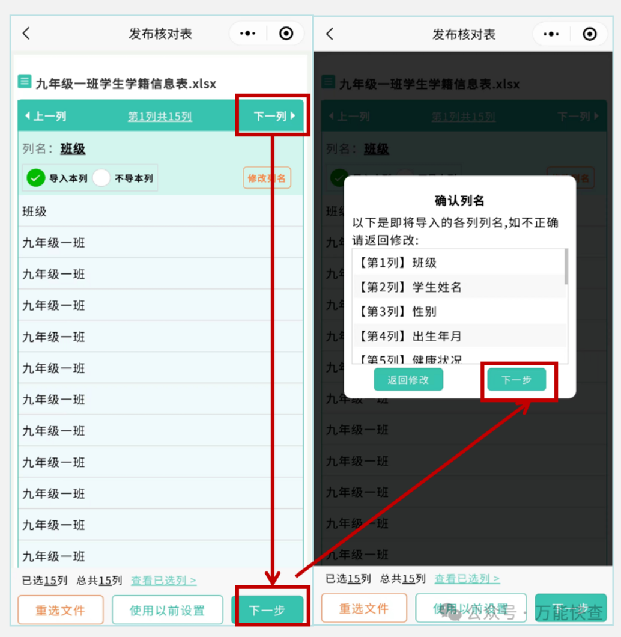Click 重选文件 button in left screen
Viewport: 621px width, 637px height.
click(61, 610)
